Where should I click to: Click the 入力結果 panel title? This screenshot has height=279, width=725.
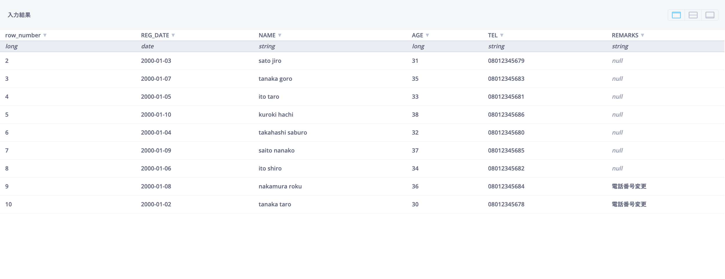19,15
